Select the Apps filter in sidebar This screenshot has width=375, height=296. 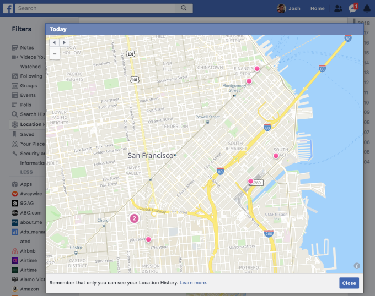click(x=26, y=184)
